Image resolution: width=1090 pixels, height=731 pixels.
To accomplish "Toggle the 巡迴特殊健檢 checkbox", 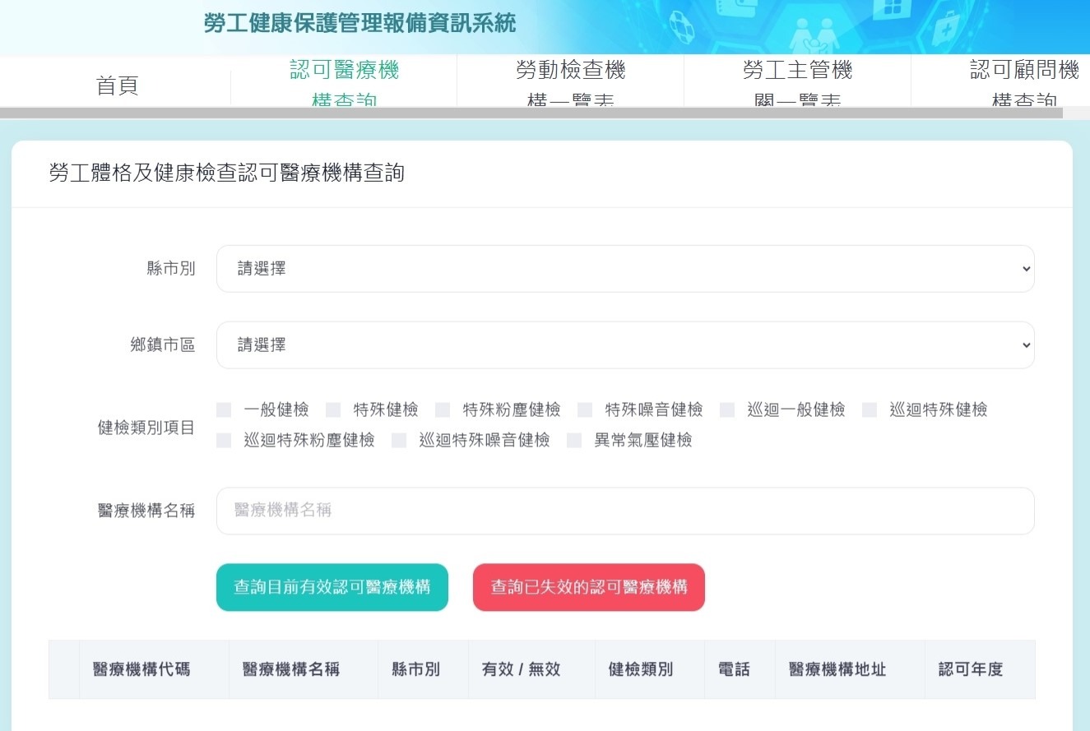I will coord(870,409).
